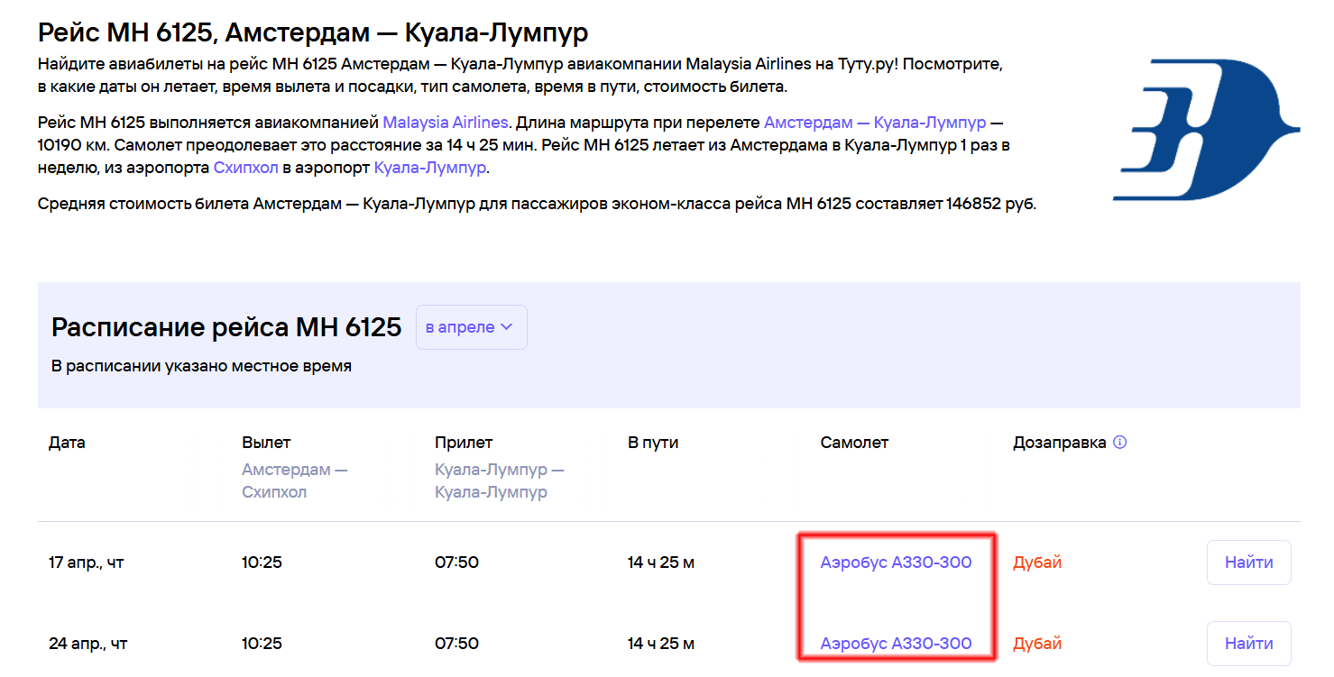
Task: Click the Дата column header
Action: (67, 443)
